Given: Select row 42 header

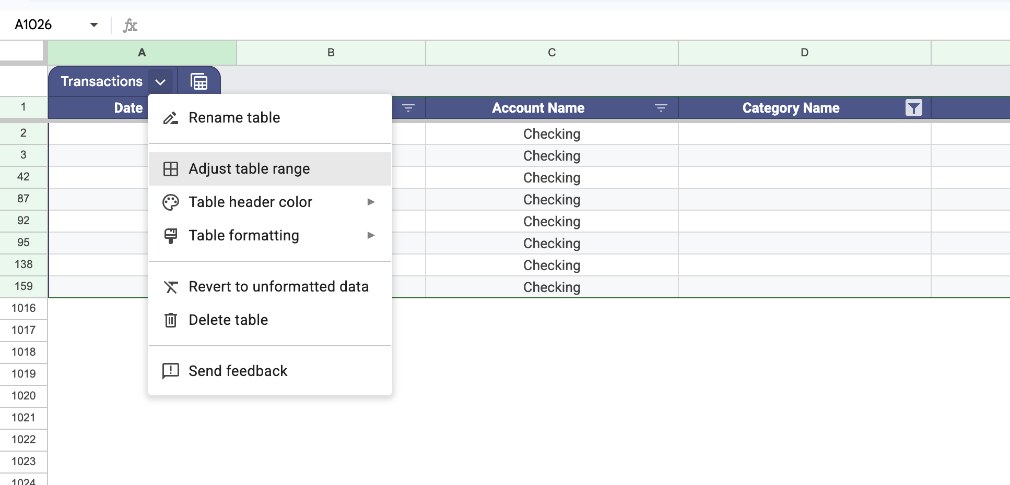Looking at the screenshot, I should click(24, 177).
